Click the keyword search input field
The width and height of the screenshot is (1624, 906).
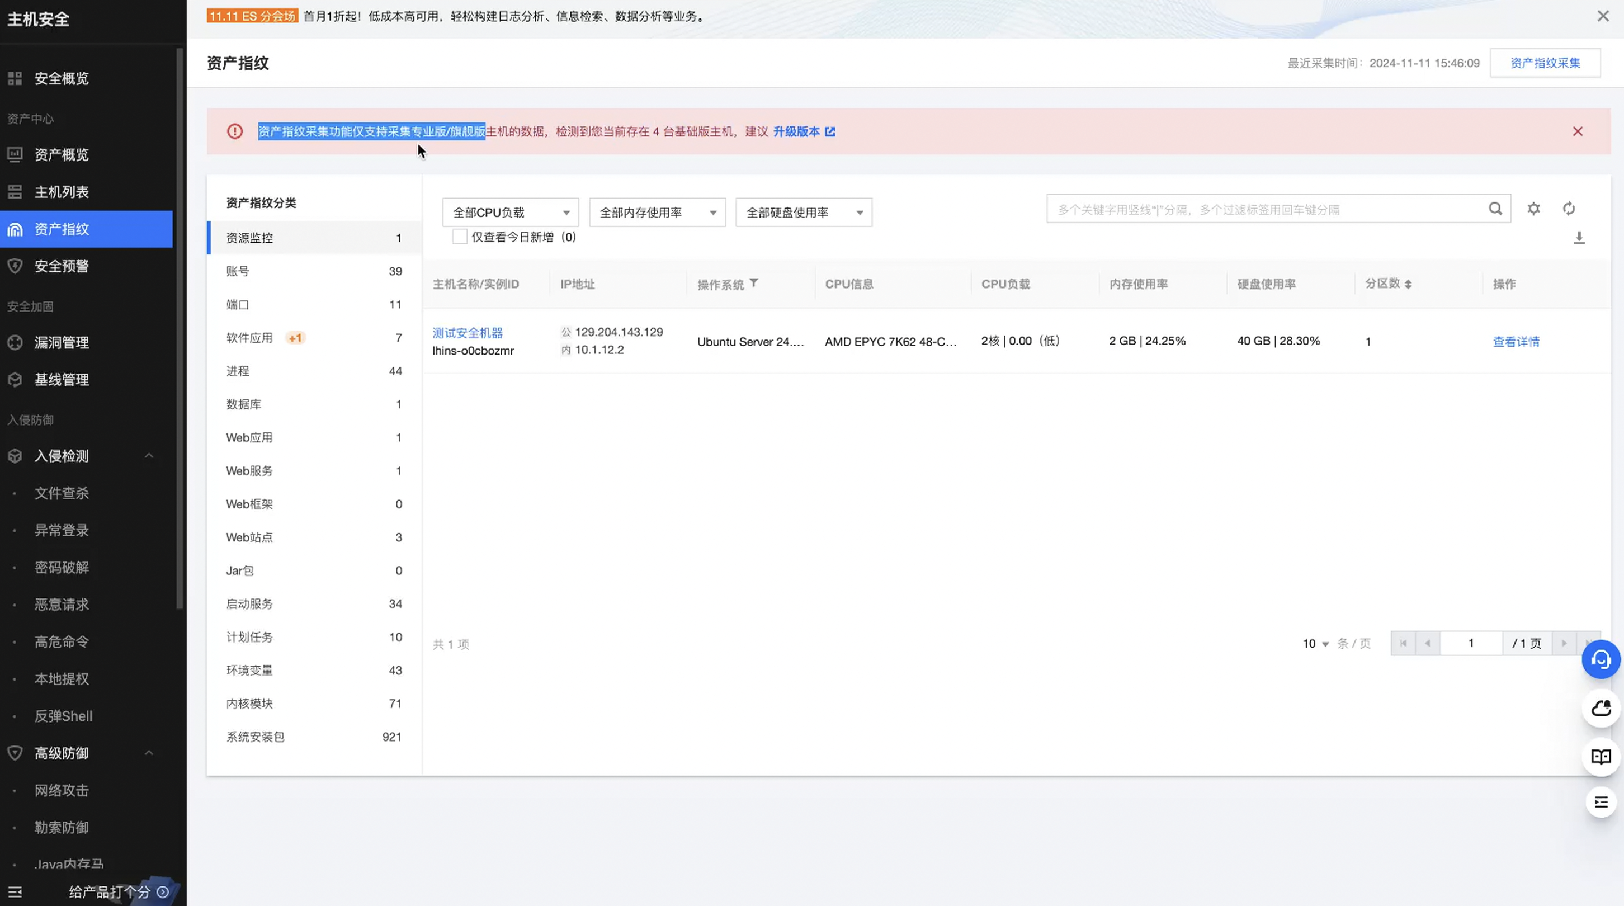(1267, 209)
